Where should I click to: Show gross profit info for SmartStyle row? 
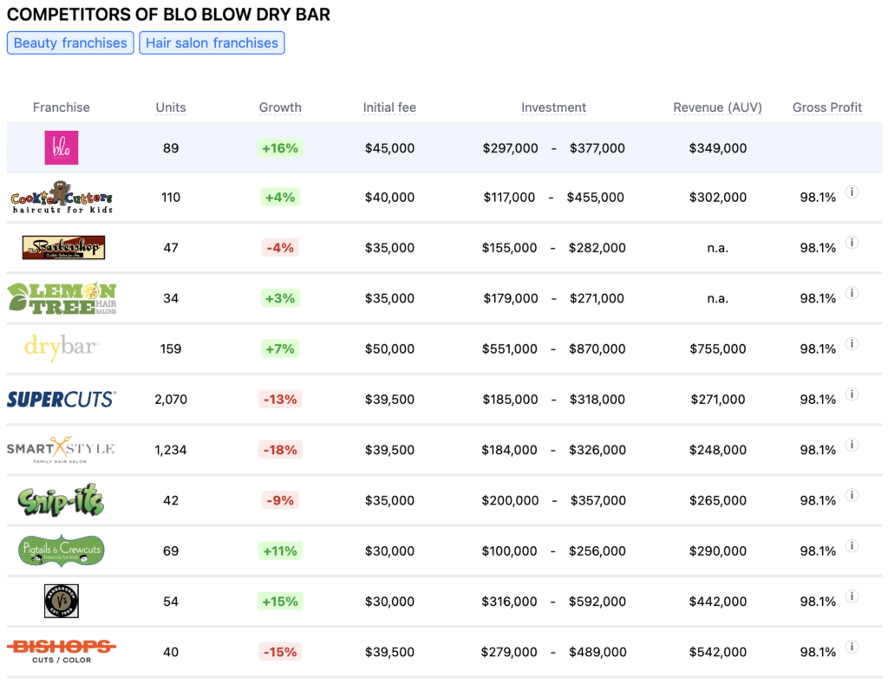(852, 445)
